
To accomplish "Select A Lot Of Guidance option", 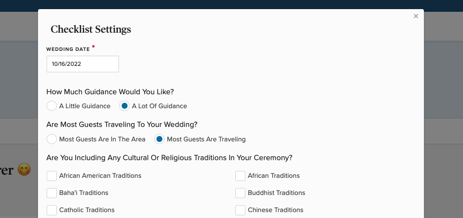I will tap(124, 106).
